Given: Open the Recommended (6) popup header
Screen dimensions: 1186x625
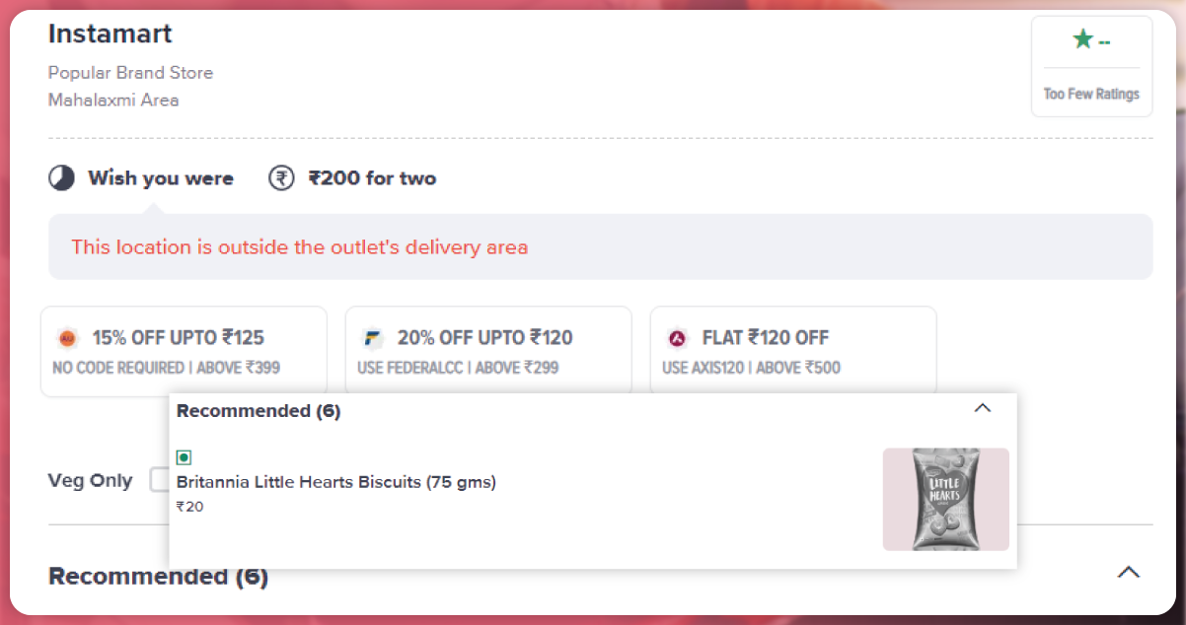Looking at the screenshot, I should tap(259, 411).
